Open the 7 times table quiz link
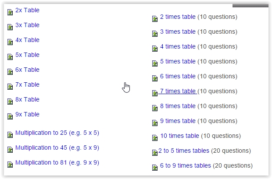The width and height of the screenshot is (272, 179). (x=178, y=91)
